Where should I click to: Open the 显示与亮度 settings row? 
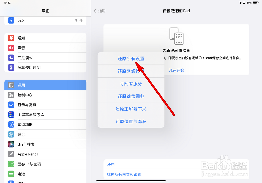click(x=45, y=105)
